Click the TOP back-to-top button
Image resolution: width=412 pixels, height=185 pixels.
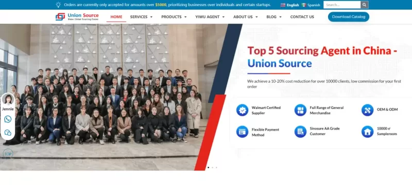[x=8, y=154]
